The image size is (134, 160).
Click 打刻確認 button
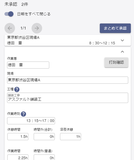[116, 62]
